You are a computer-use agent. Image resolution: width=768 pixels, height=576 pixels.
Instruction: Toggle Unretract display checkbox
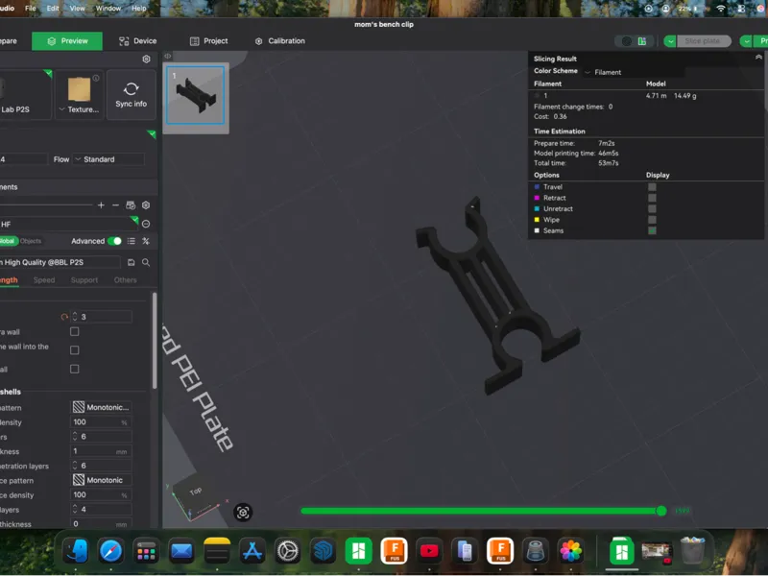[x=652, y=208]
